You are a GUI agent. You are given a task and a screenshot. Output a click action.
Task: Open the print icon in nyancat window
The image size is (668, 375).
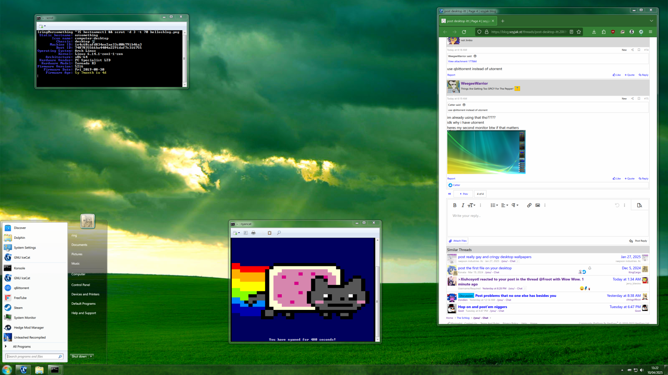click(253, 233)
